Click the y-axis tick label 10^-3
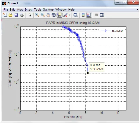140x124 pixels. pyautogui.click(x=17, y=109)
